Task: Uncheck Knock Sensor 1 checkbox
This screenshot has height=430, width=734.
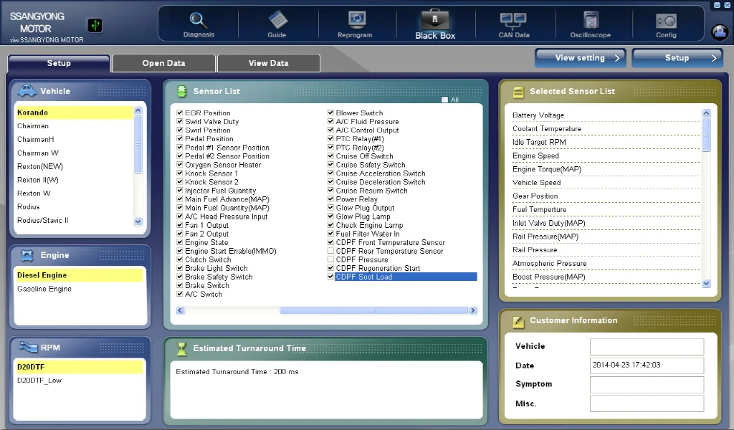Action: (x=180, y=173)
